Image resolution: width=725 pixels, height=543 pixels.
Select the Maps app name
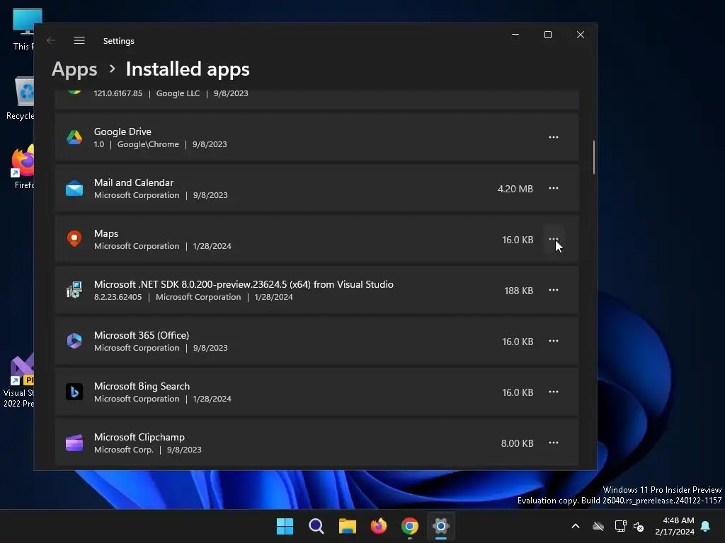pyautogui.click(x=106, y=233)
